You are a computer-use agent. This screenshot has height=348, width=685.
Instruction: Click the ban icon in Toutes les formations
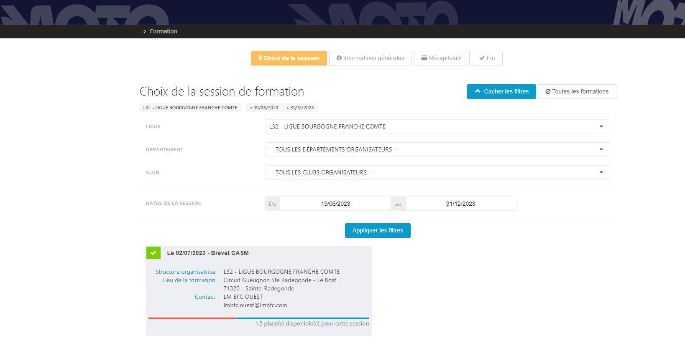548,92
